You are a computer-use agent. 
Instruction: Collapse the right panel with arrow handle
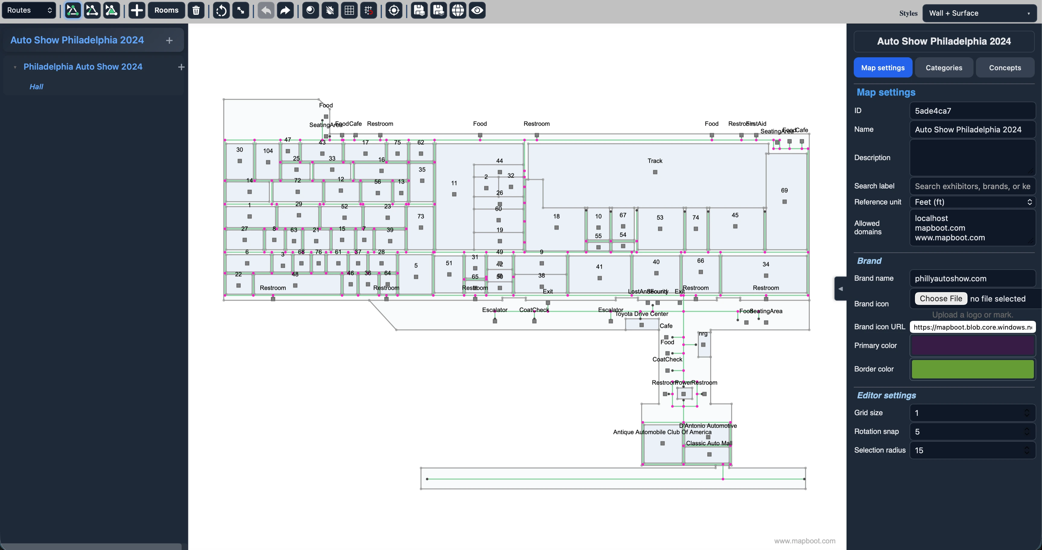click(840, 289)
